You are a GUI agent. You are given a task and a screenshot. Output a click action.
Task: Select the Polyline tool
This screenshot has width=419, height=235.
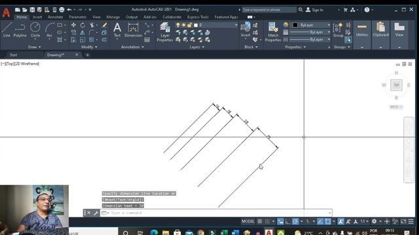click(20, 29)
